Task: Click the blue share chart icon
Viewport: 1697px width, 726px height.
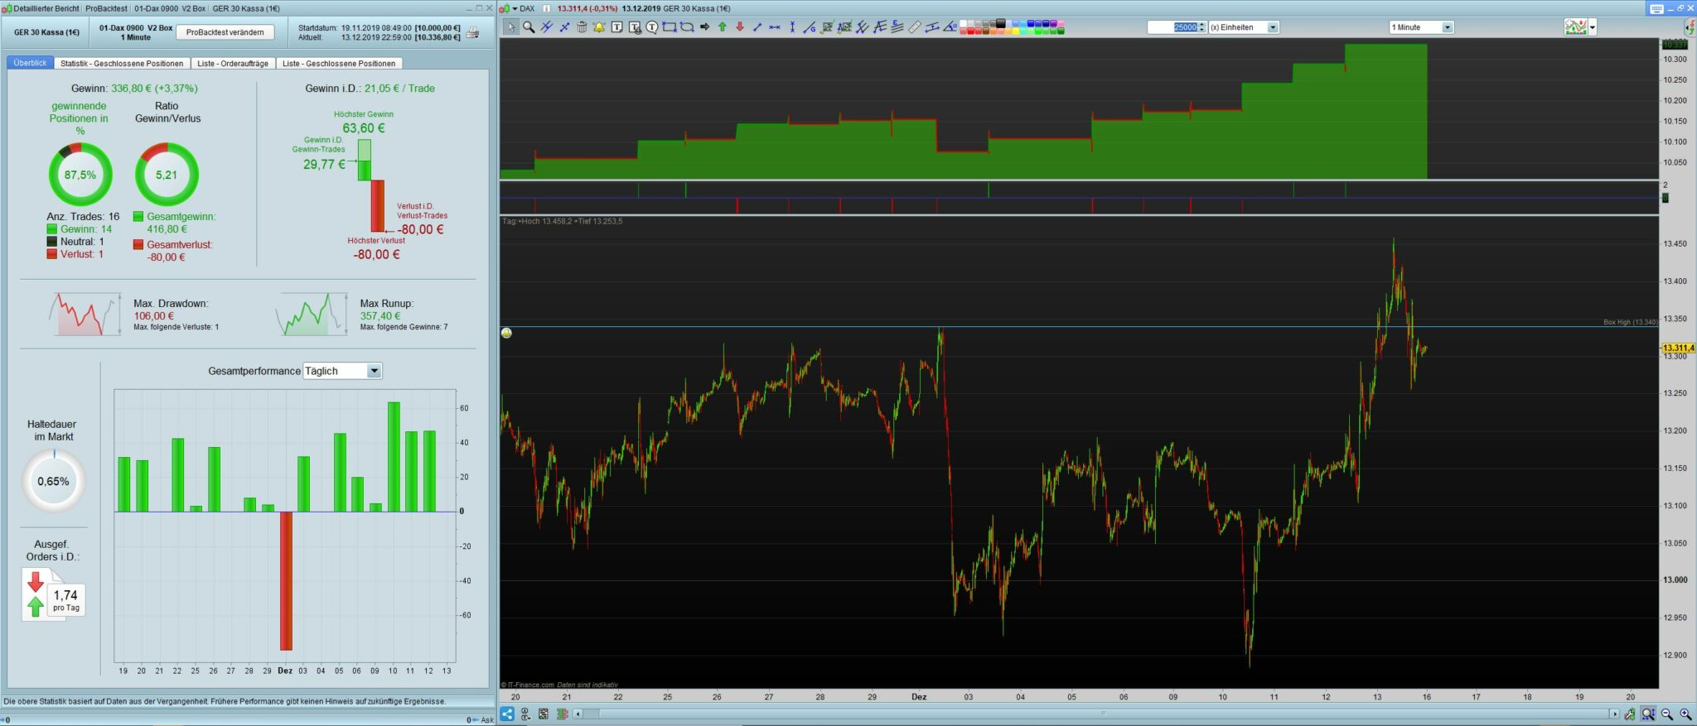Action: (x=507, y=714)
